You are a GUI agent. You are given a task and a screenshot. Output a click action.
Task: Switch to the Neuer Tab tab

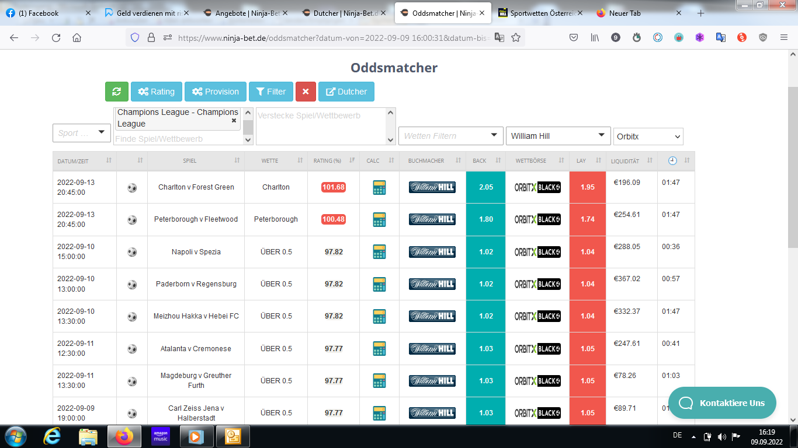(x=639, y=13)
